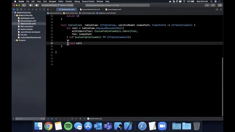The image size is (235, 132).
Task: Choose the iPhone 11 Pro Max run destination
Action: point(66,5)
